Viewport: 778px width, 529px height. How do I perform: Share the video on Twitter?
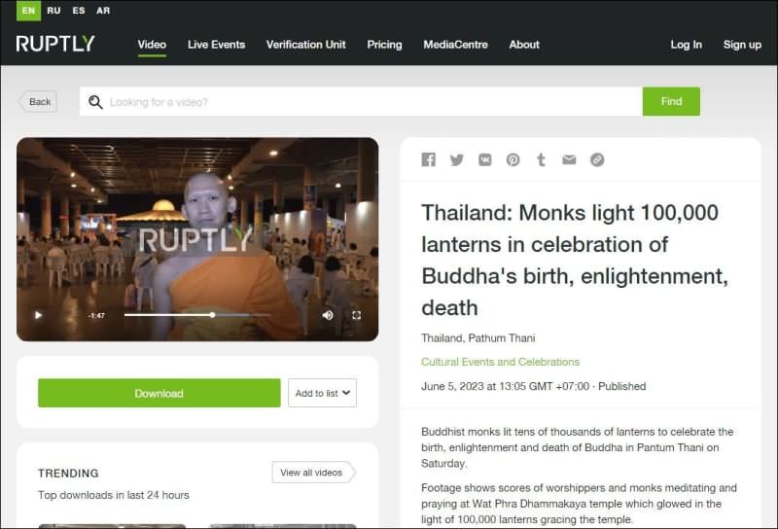456,159
